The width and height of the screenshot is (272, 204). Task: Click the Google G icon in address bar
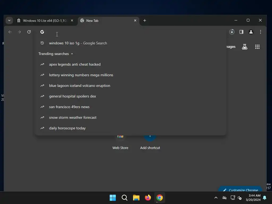click(42, 32)
